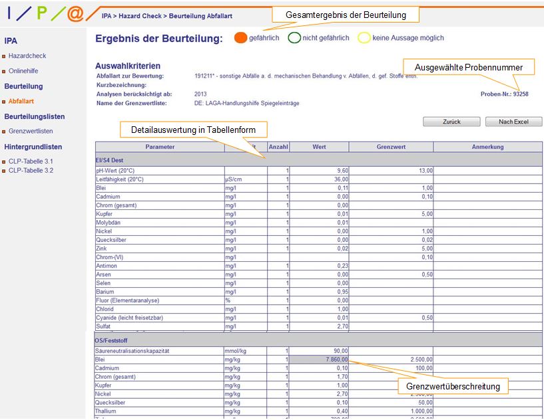Click the IPA breadcrumb link

[x=107, y=16]
